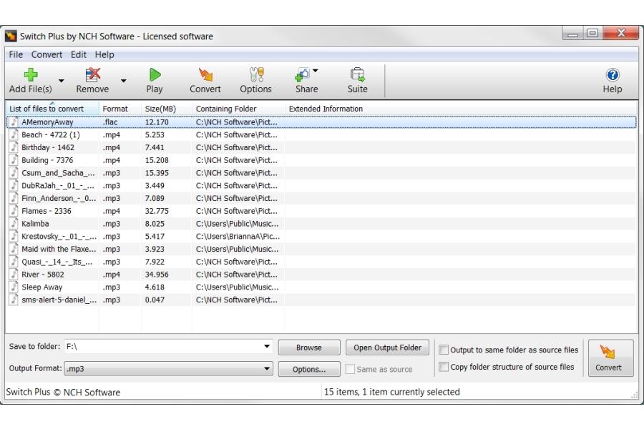
Task: Click the music note icon beside AMemoryAway
Action: pos(14,122)
